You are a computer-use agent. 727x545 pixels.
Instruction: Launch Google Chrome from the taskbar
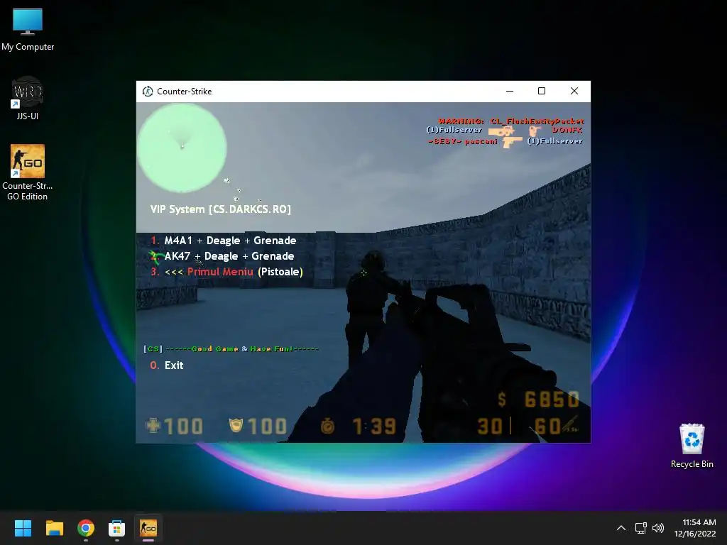86,528
